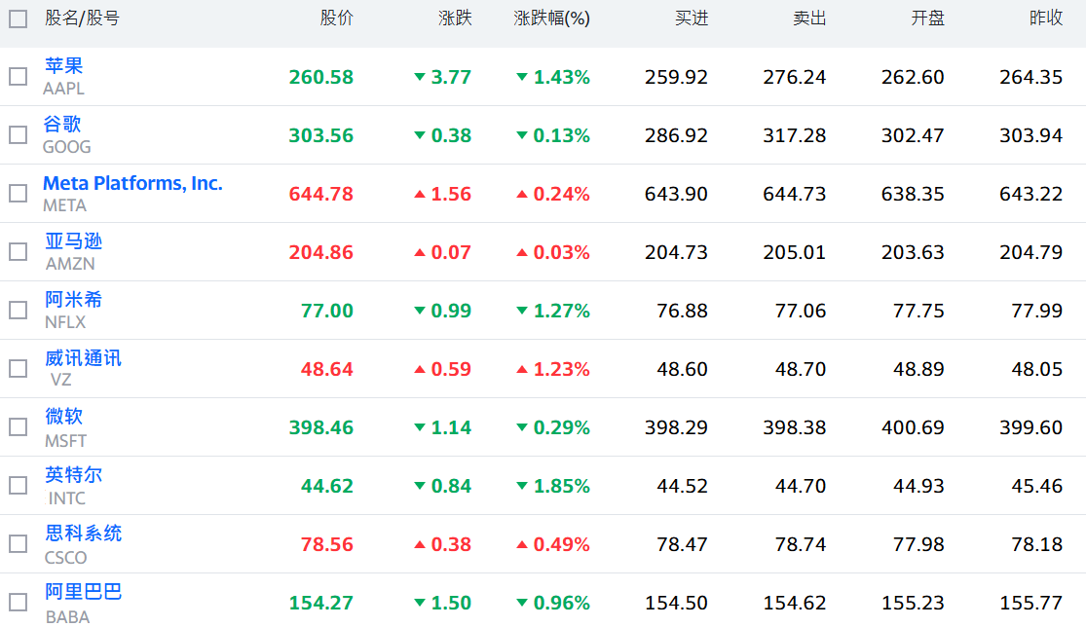Open the Meta Platforms, Inc. link
Image resolution: width=1086 pixels, height=627 pixels.
[x=132, y=183]
